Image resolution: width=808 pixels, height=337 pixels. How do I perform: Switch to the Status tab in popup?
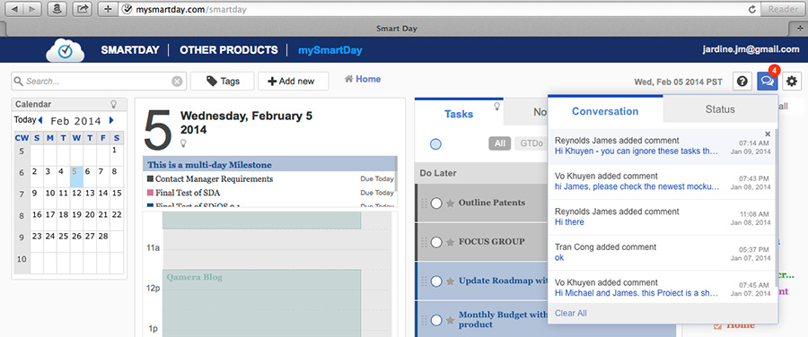(x=720, y=109)
